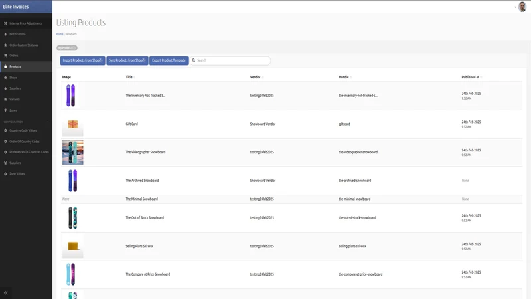Click handle 'the-archived-snowboard'

(355, 181)
